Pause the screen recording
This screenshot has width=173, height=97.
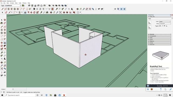[x=148, y=89]
